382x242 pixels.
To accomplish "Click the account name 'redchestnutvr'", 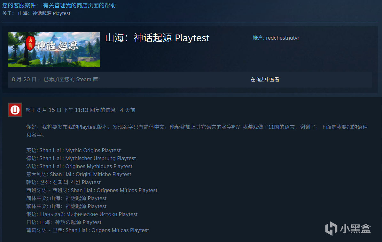I will [282, 38].
